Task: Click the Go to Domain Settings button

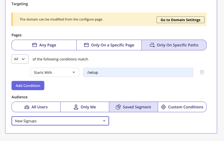Action: [x=180, y=20]
